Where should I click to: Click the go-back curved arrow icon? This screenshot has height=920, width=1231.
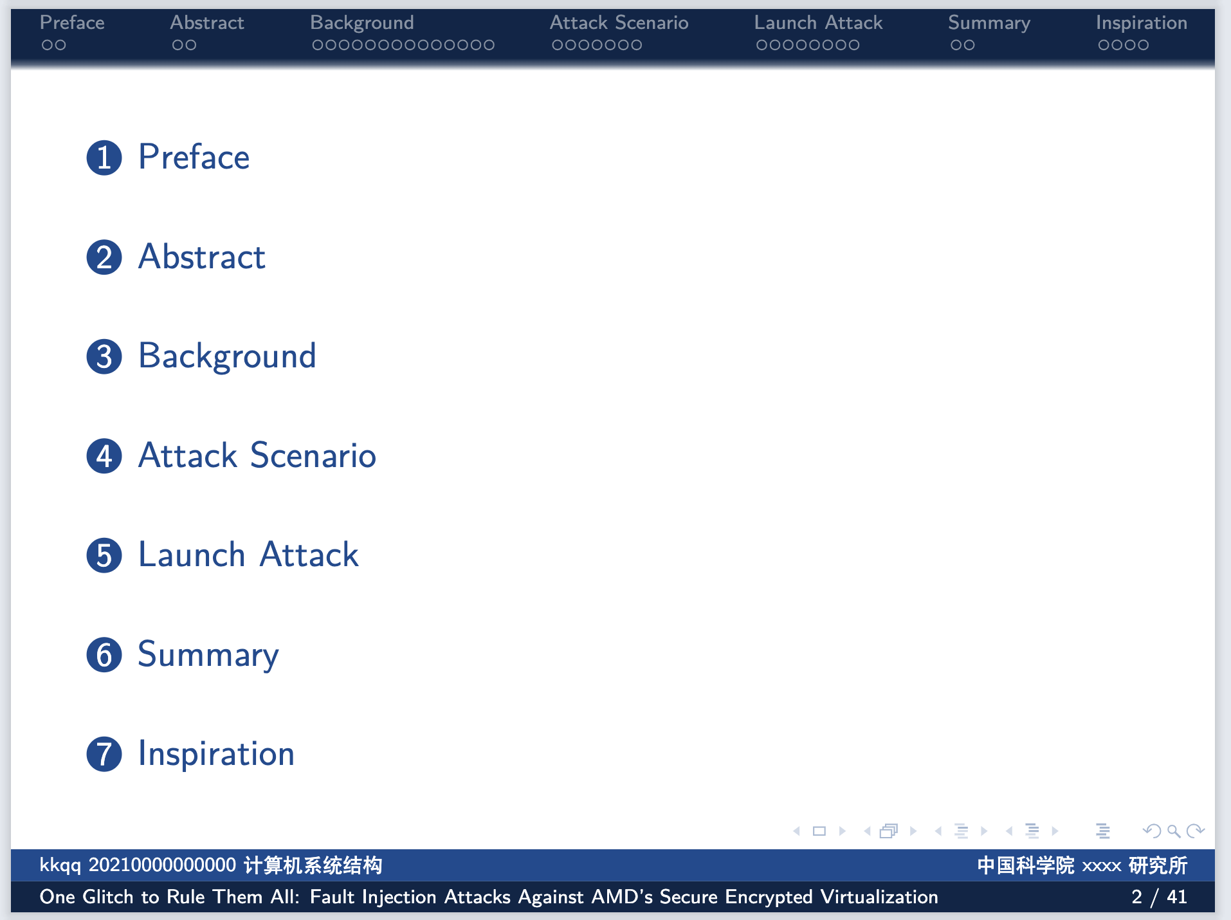point(1151,831)
